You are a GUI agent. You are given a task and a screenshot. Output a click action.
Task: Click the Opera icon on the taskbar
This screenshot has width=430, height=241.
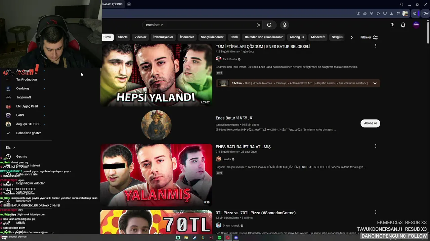point(228,238)
